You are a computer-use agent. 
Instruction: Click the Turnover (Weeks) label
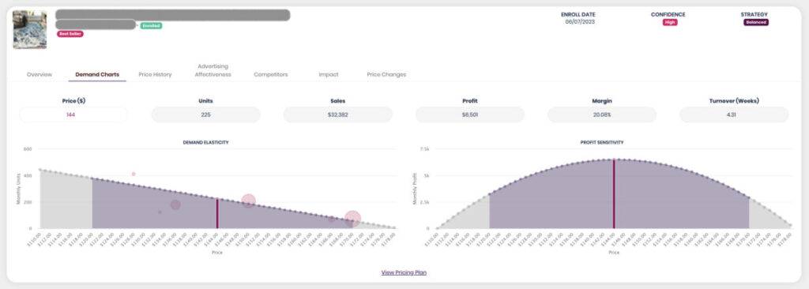click(x=734, y=101)
